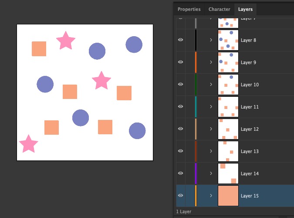Switch to the Properties tab

[x=189, y=9]
